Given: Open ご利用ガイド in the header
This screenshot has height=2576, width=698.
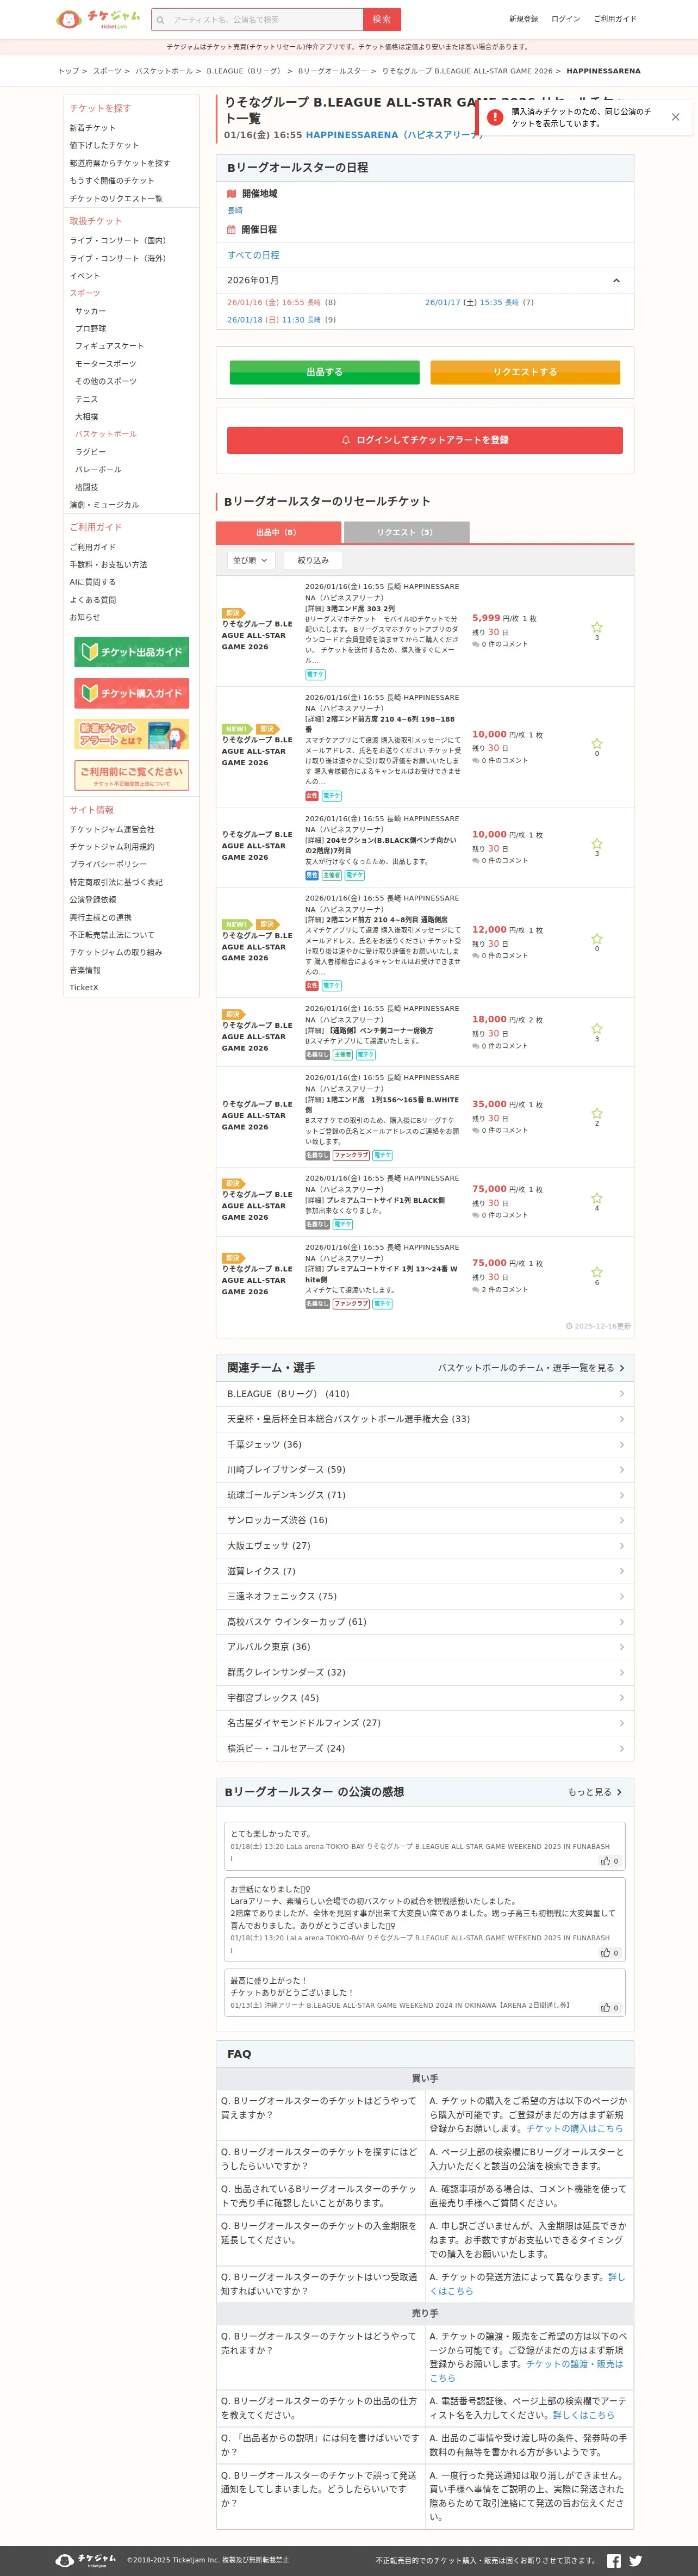Looking at the screenshot, I should click(x=615, y=19).
